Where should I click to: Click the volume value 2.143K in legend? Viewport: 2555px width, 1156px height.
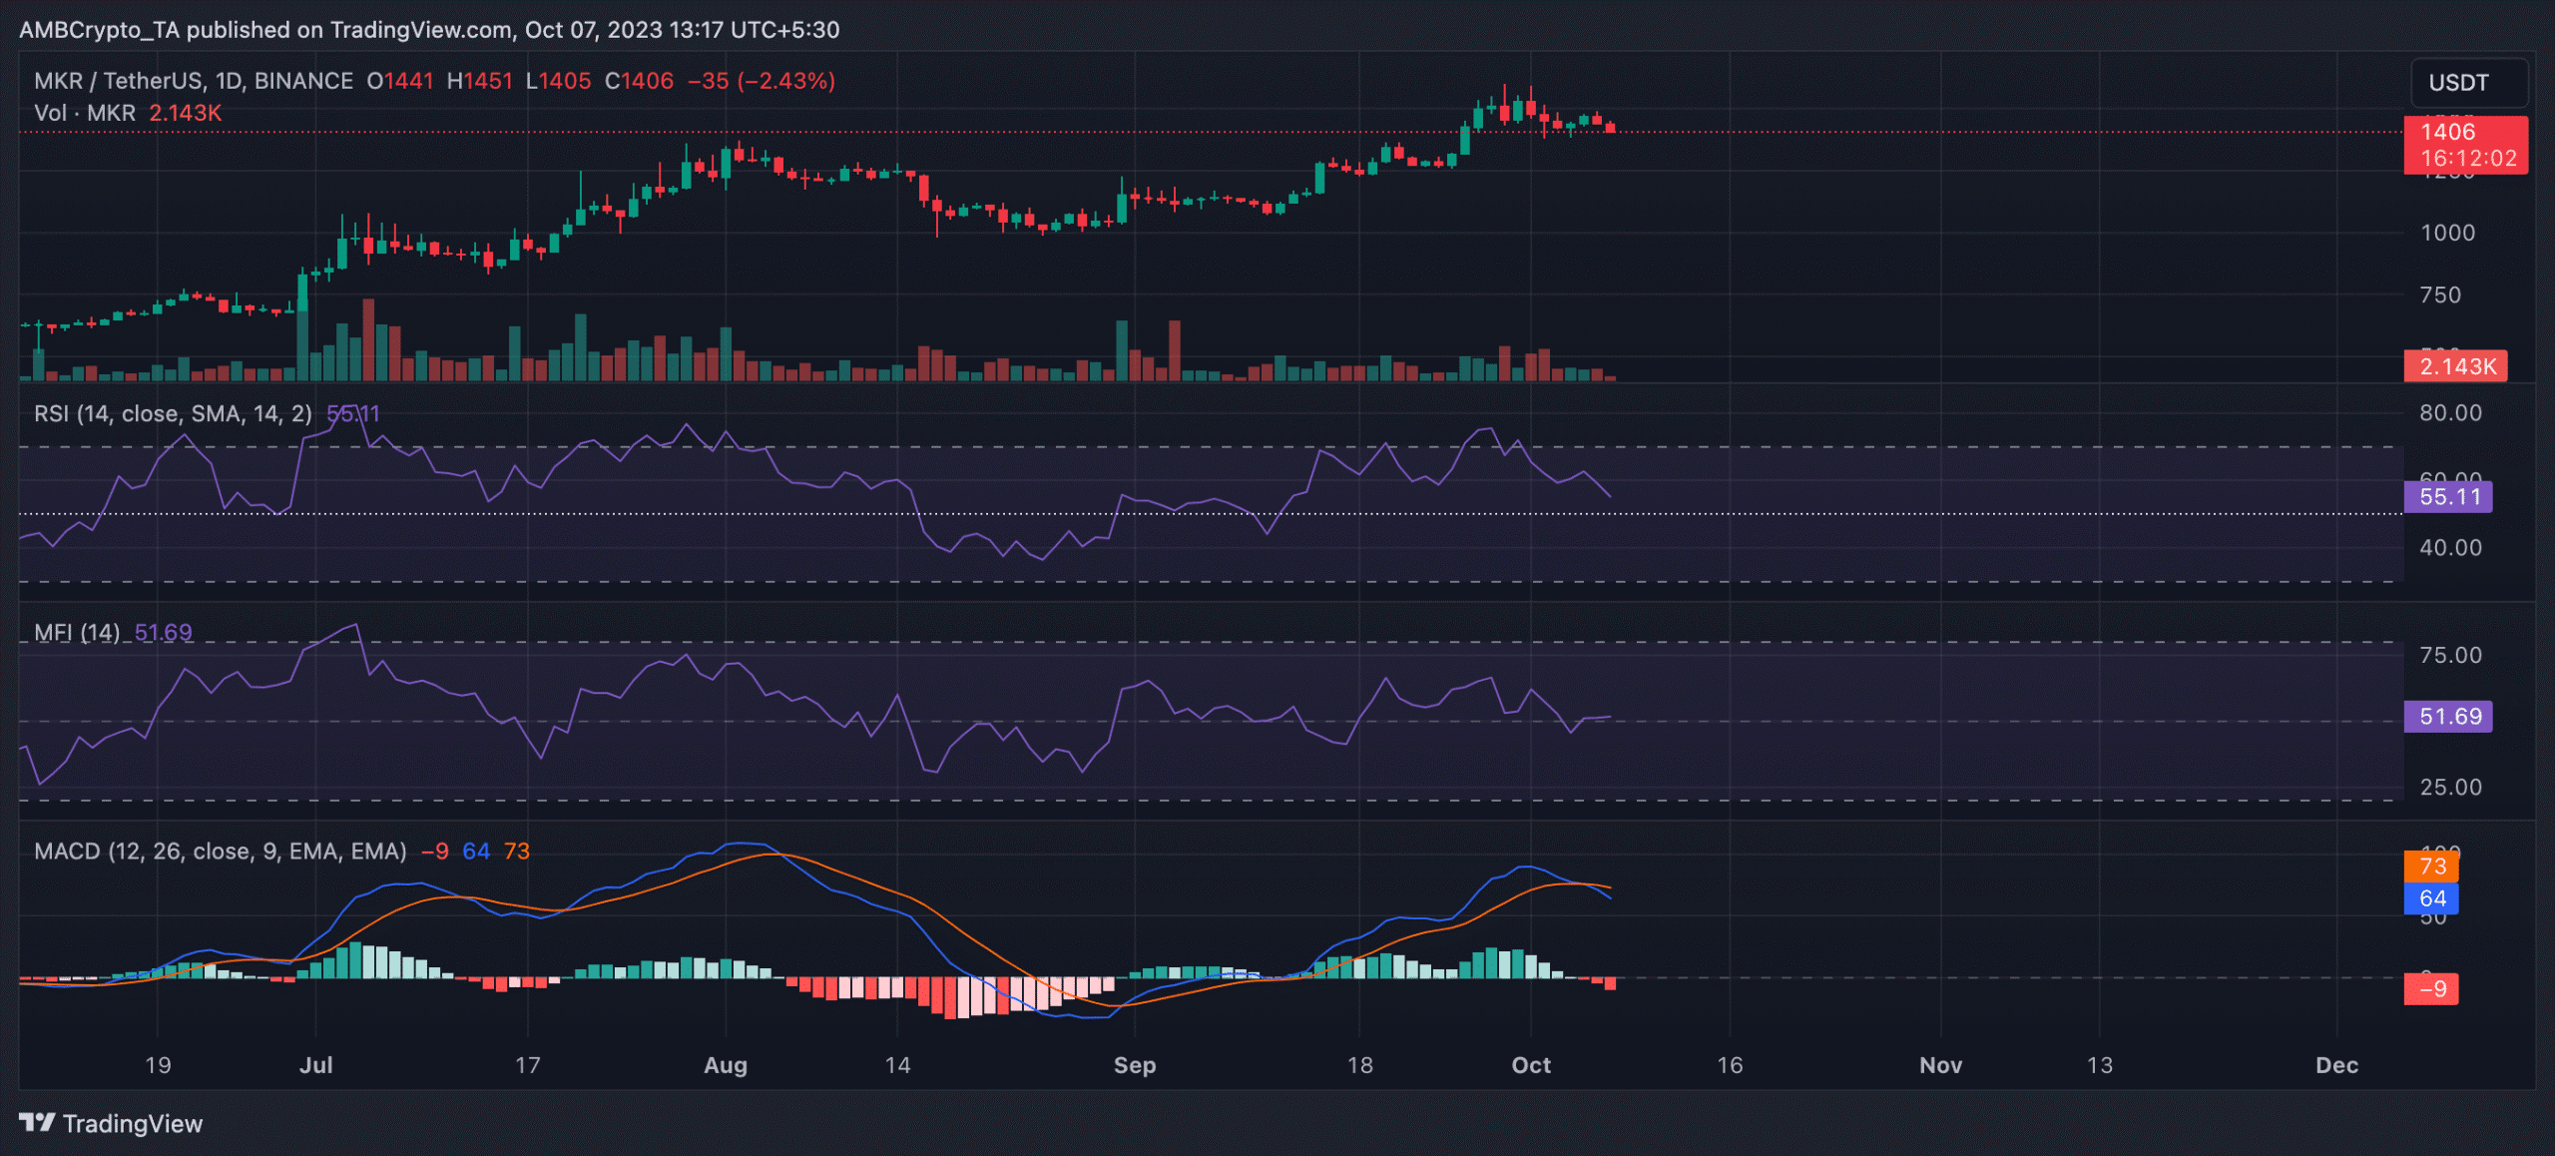coord(186,113)
